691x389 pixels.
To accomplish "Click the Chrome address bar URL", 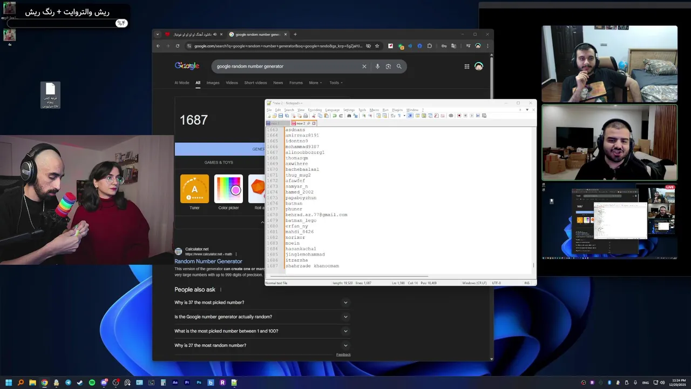I will [x=279, y=46].
